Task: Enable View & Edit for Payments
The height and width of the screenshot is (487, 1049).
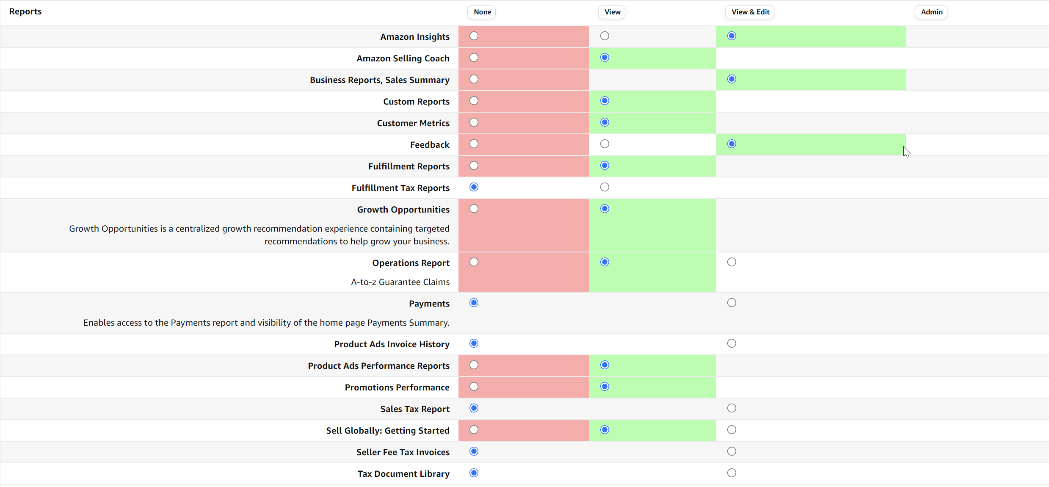Action: 732,303
